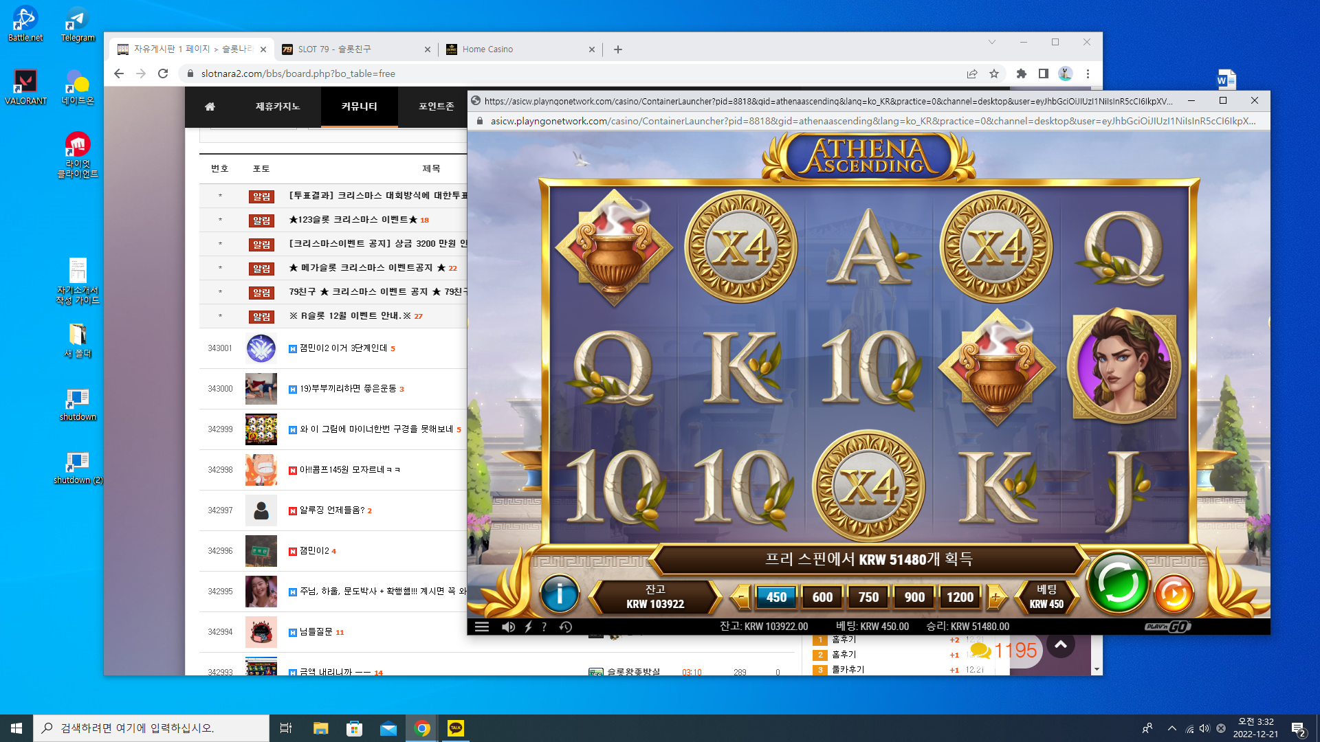Open post '19)부부끼리하면 좋은운동'
The width and height of the screenshot is (1320, 742).
pyautogui.click(x=348, y=389)
